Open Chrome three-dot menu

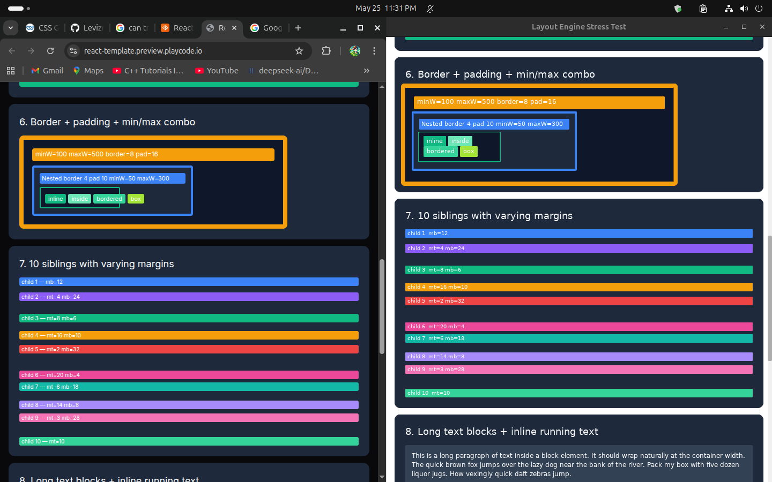(x=374, y=51)
